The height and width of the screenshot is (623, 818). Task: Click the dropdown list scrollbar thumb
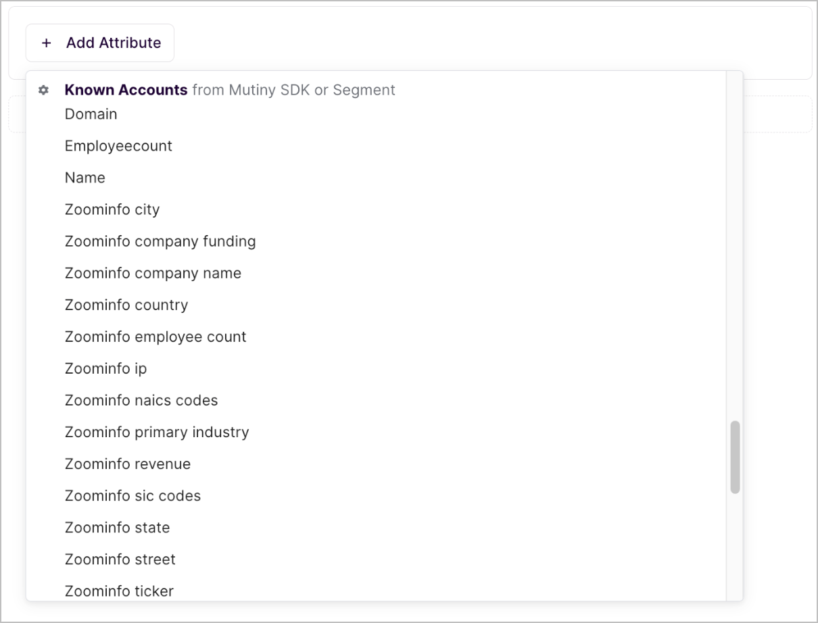tap(735, 457)
